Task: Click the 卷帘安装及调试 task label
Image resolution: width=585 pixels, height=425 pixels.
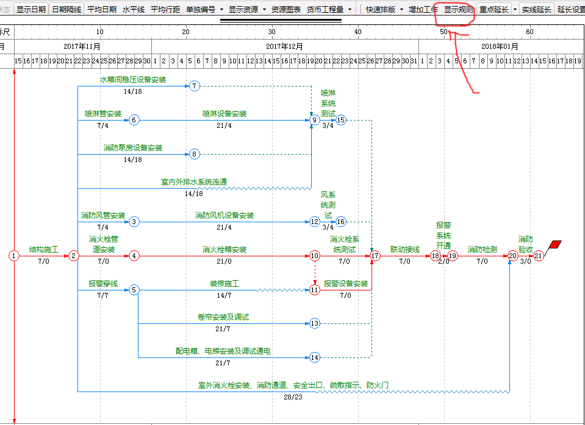Action: point(223,317)
